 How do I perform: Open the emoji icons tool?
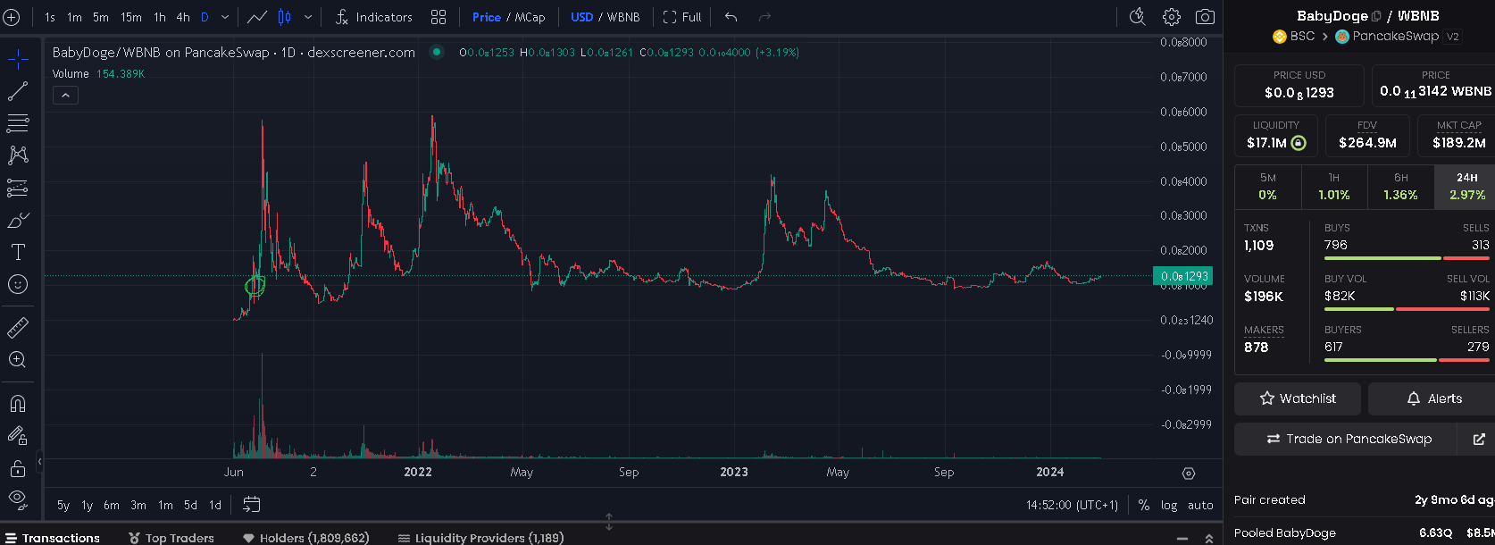(x=17, y=284)
